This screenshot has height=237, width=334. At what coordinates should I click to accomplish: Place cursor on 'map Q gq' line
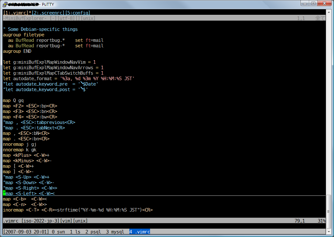tap(13, 100)
